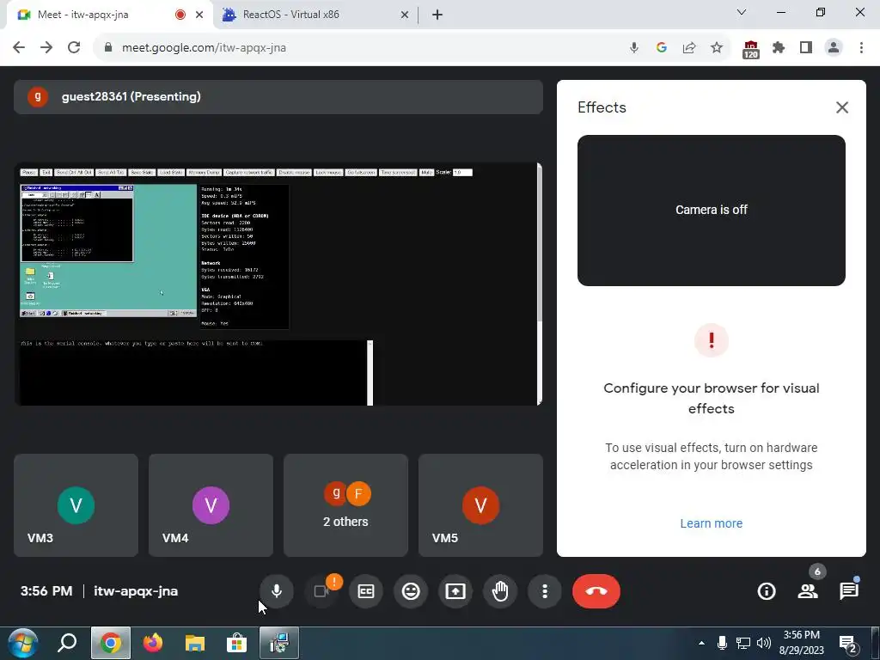The height and width of the screenshot is (660, 880).
Task: Click the Google icon in address bar
Action: [661, 48]
